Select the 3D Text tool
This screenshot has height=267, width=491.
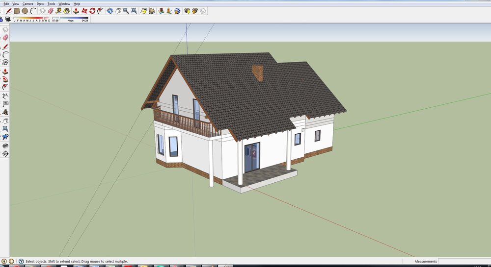tap(5, 112)
